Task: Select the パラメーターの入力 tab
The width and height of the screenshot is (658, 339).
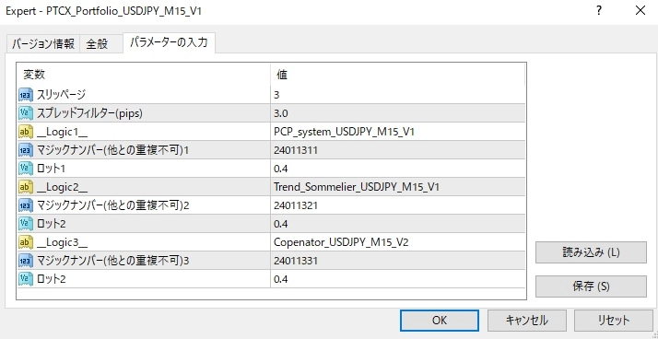Action: 170,42
